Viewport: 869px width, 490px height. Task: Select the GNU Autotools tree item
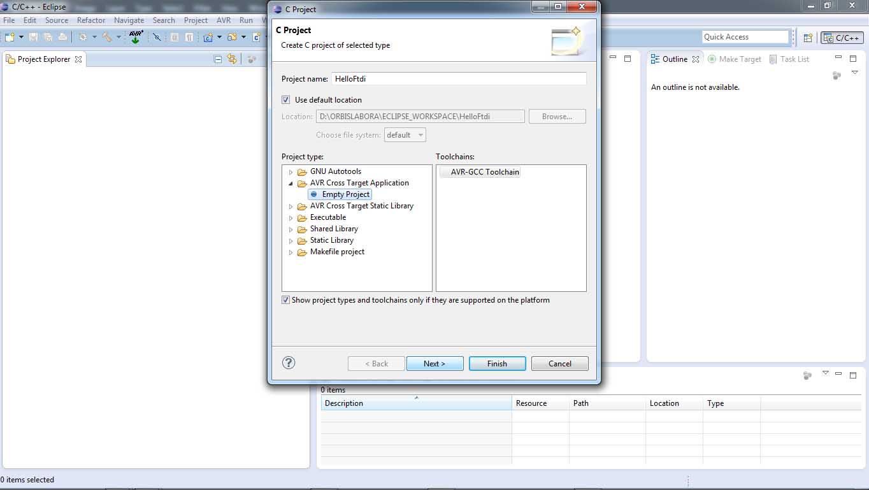coord(329,172)
